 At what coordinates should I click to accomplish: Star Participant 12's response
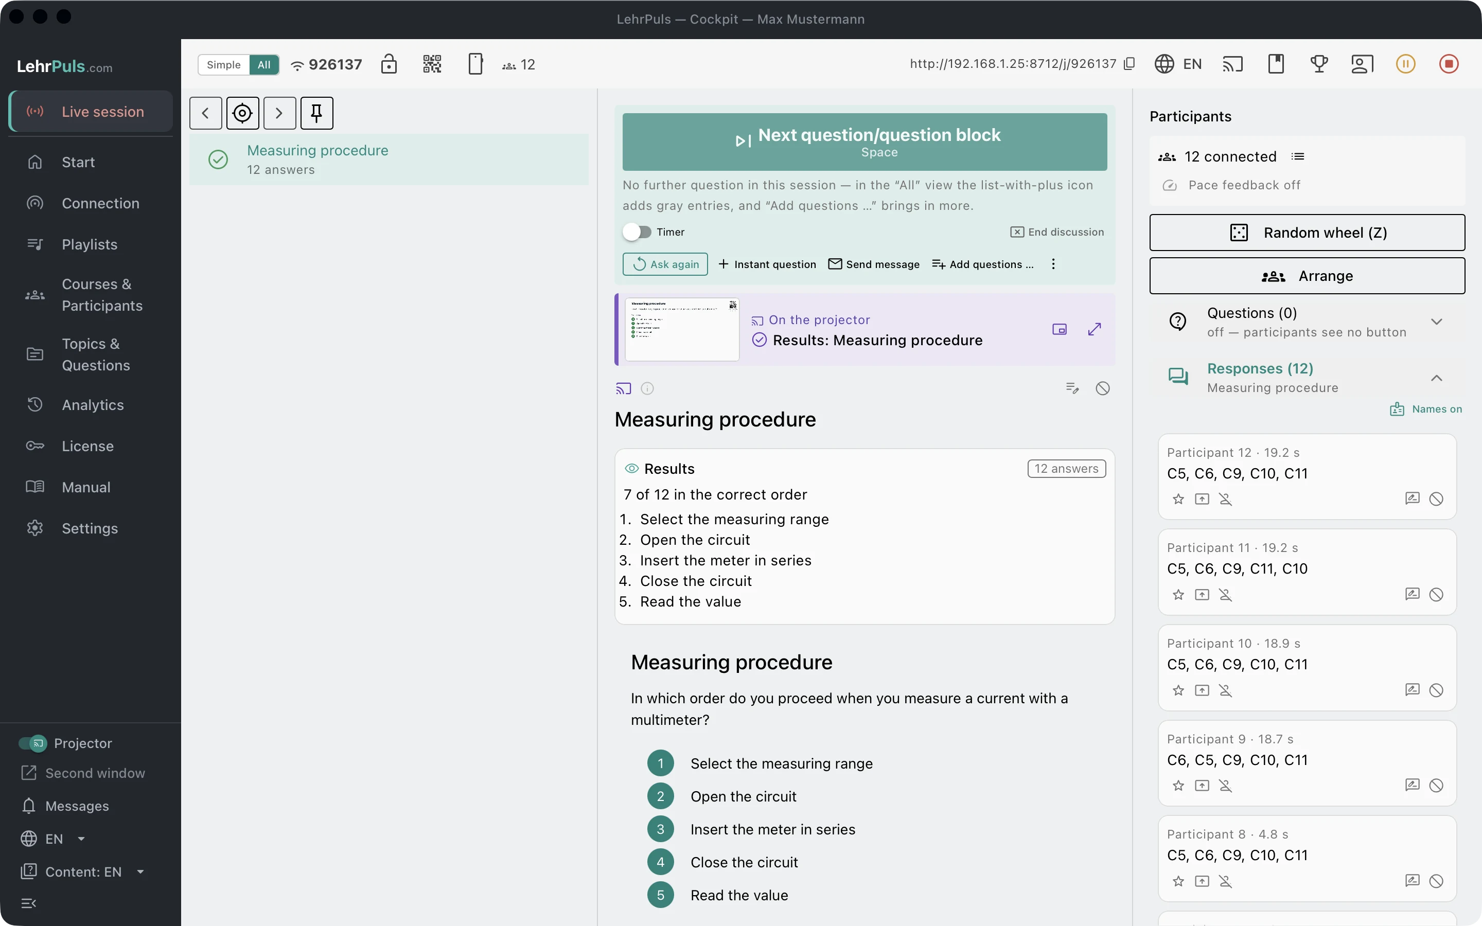pyautogui.click(x=1178, y=499)
